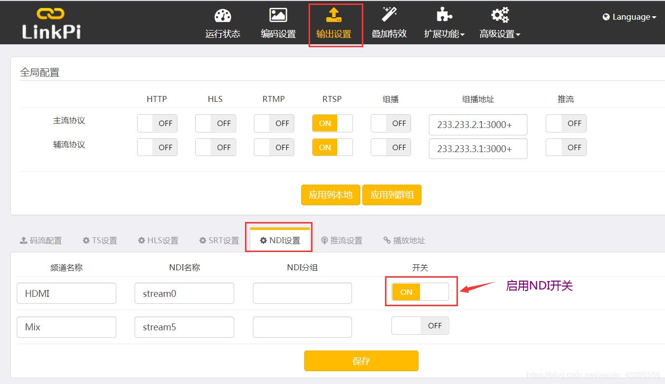Click the 保存 button
665x384 pixels.
coord(361,361)
